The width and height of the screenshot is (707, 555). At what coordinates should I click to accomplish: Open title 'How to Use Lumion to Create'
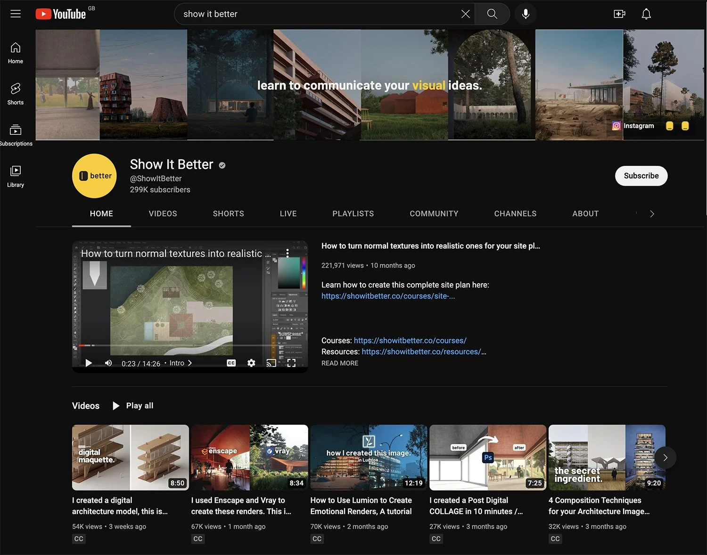click(x=361, y=506)
